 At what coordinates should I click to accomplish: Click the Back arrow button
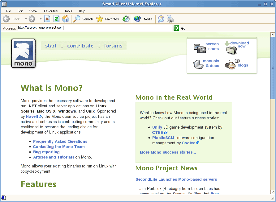(x=6, y=19)
